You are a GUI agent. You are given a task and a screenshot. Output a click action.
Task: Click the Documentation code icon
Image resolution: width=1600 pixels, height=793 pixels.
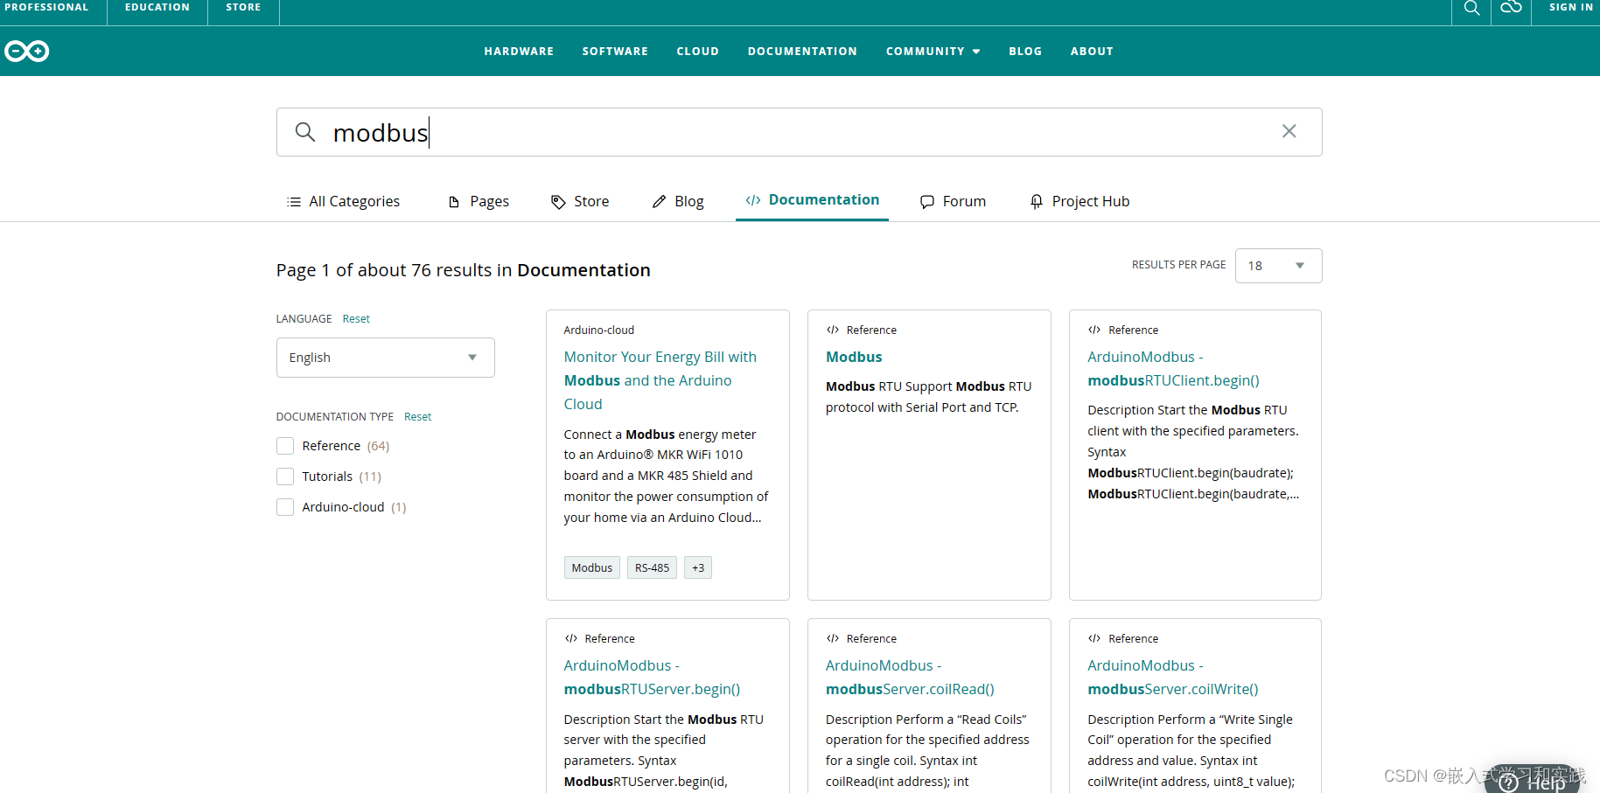coord(753,200)
